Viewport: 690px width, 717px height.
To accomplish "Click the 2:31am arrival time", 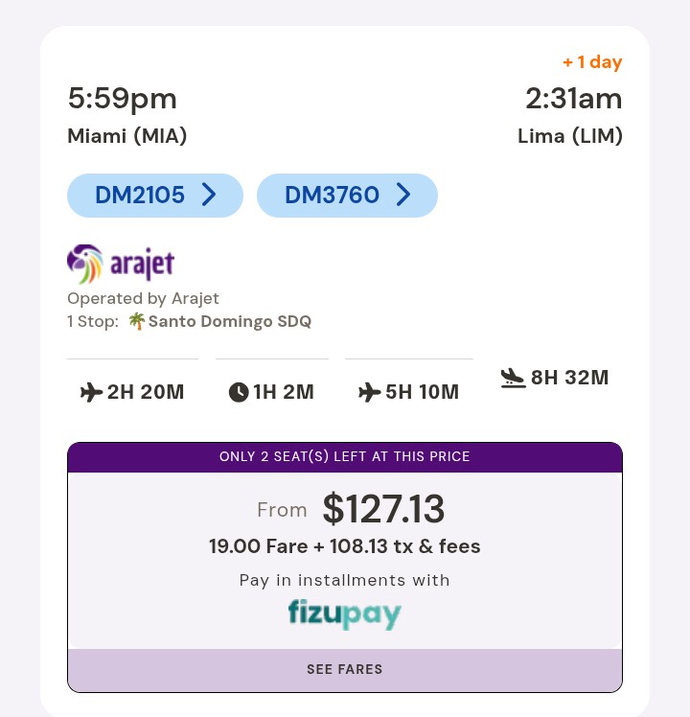I will 574,99.
